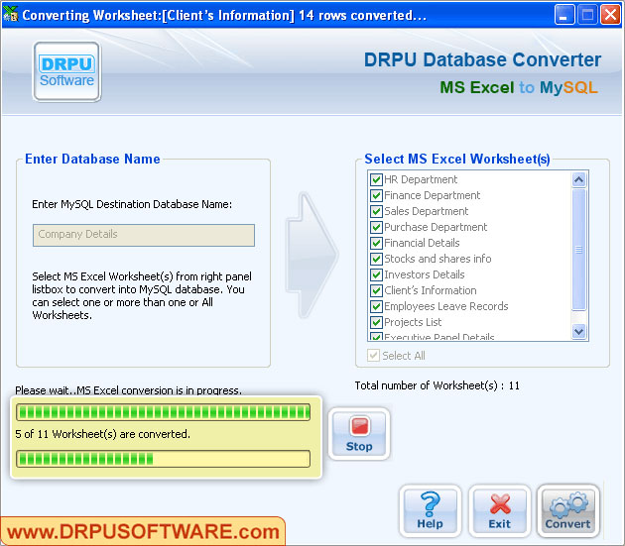Open the www.DRPUSOFTWARE.com link
Image resolution: width=625 pixels, height=546 pixels.
click(x=143, y=532)
